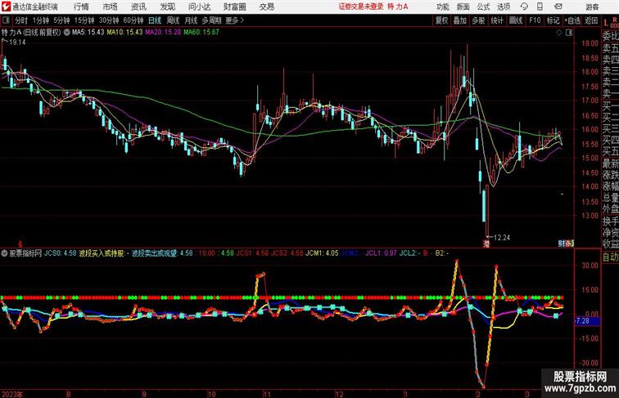Viewport: 619px width, 398px height.
Task: Switch to the 1分钟 period tab
Action: 40,20
